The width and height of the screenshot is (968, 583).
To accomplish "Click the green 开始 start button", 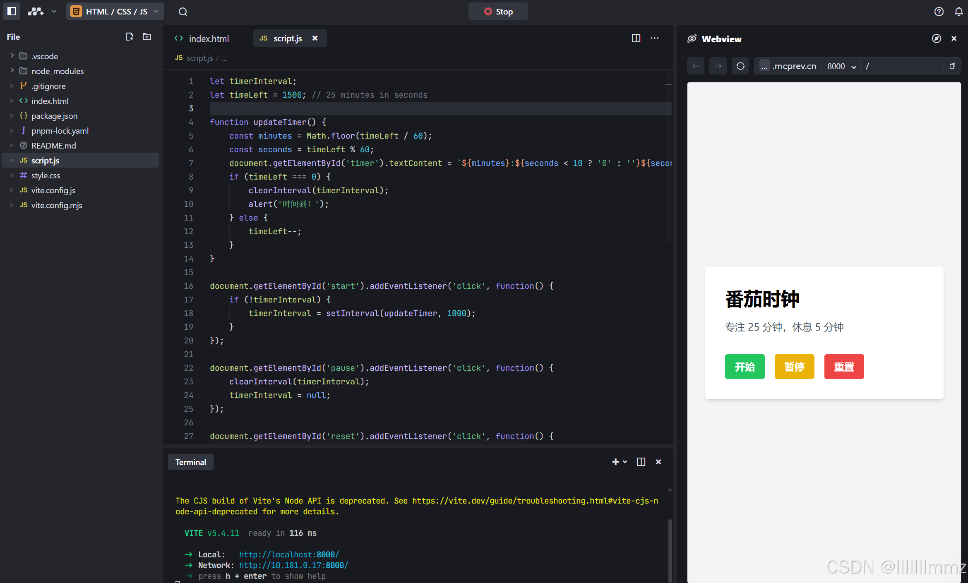I will (745, 367).
